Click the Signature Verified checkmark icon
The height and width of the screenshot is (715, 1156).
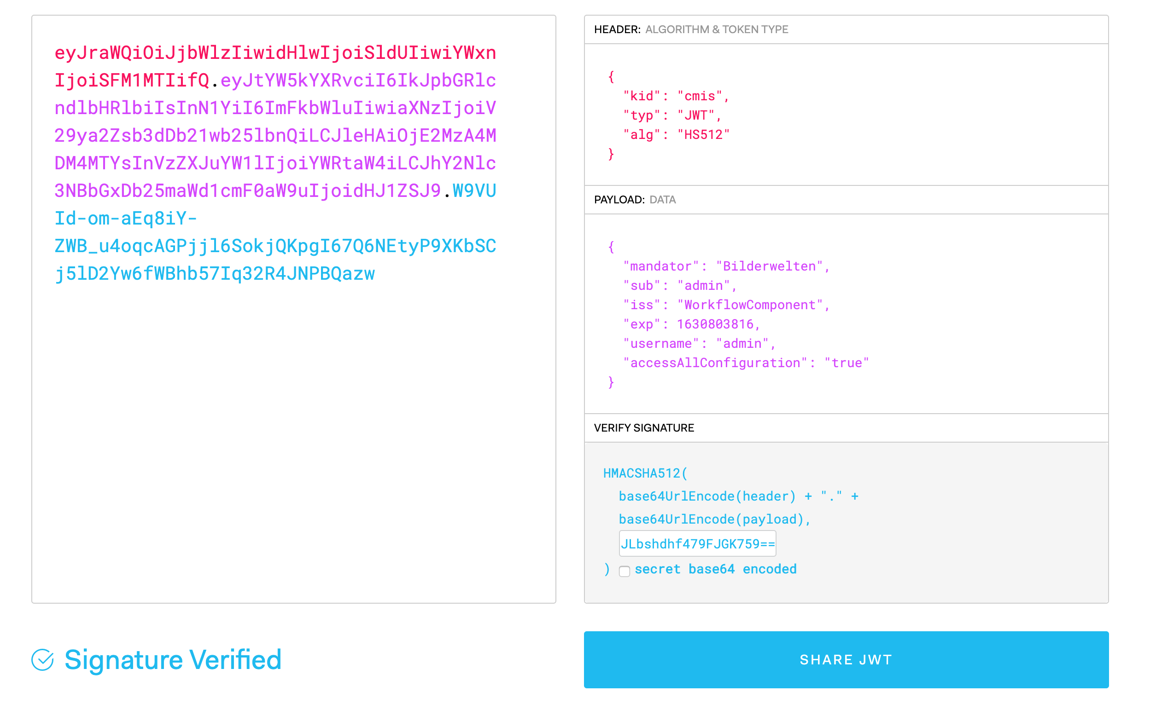43,660
